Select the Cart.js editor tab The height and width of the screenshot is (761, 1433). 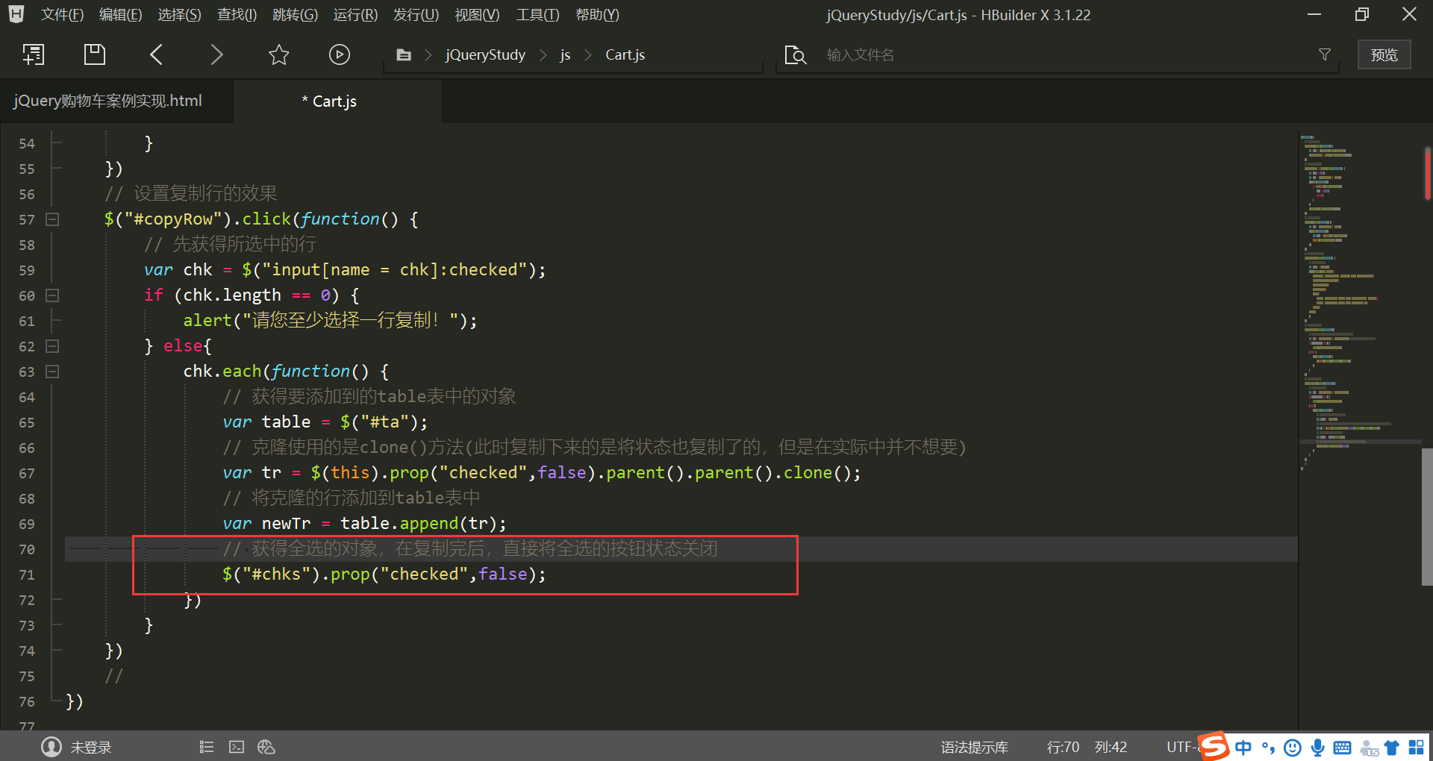[x=337, y=101]
